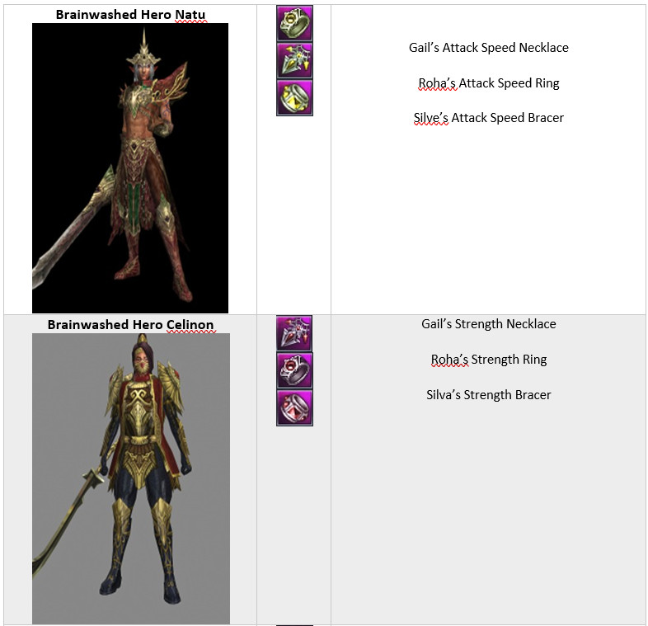Viewport: 648px width, 626px height.
Task: Click the text Gail's Strength Necklace
Action: click(489, 324)
